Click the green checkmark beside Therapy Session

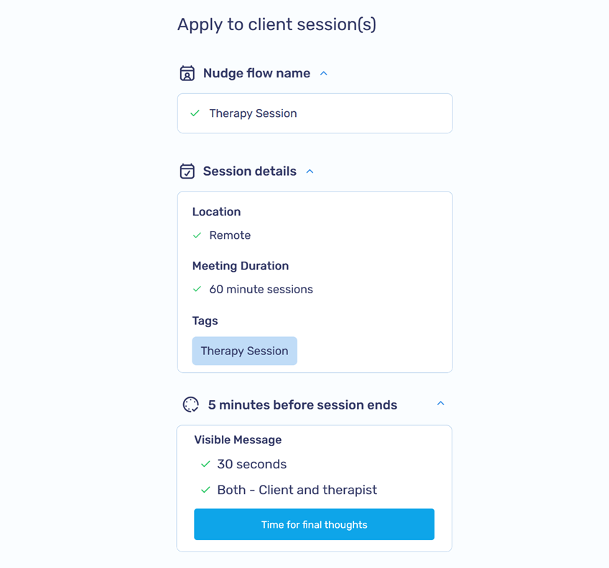pos(195,113)
